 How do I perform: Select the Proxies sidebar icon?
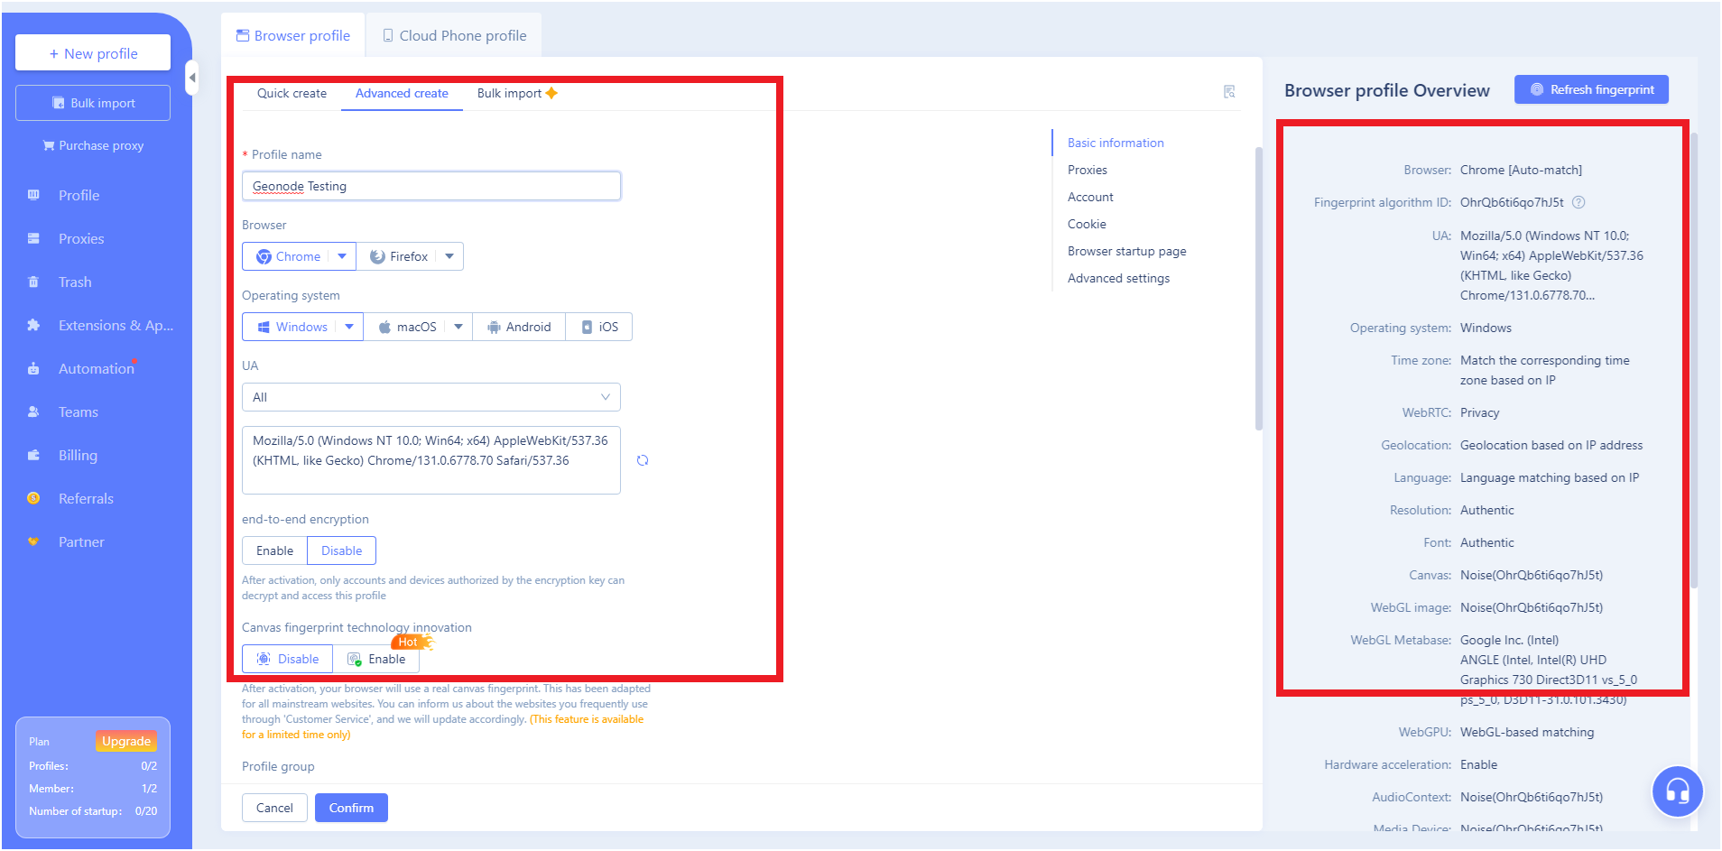click(33, 238)
